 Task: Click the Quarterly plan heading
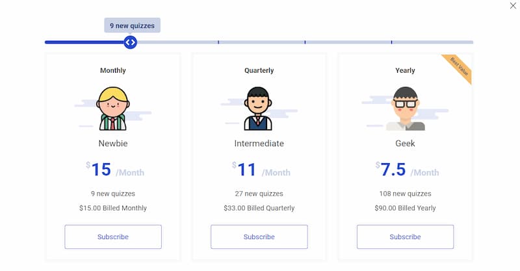click(259, 70)
